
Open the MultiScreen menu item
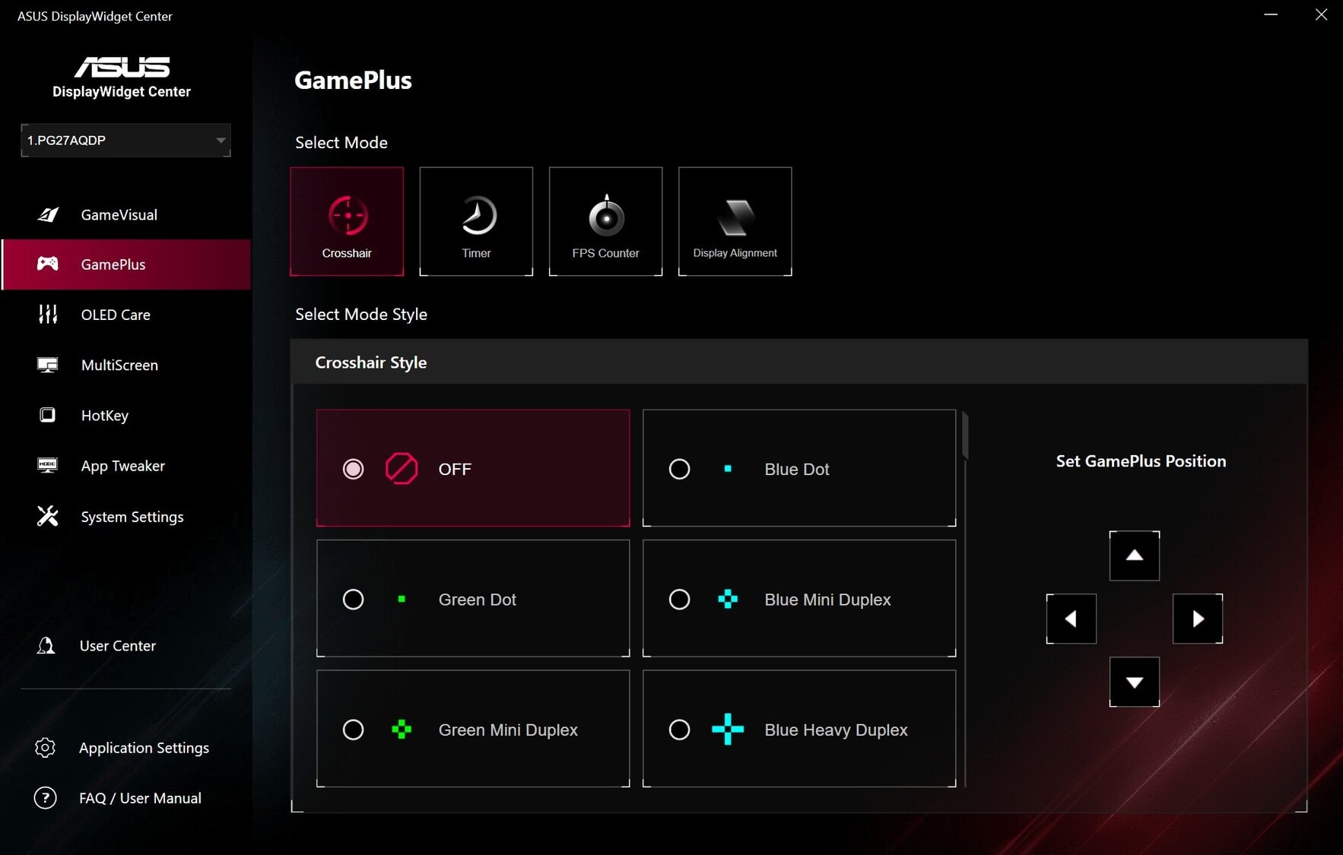pos(119,366)
